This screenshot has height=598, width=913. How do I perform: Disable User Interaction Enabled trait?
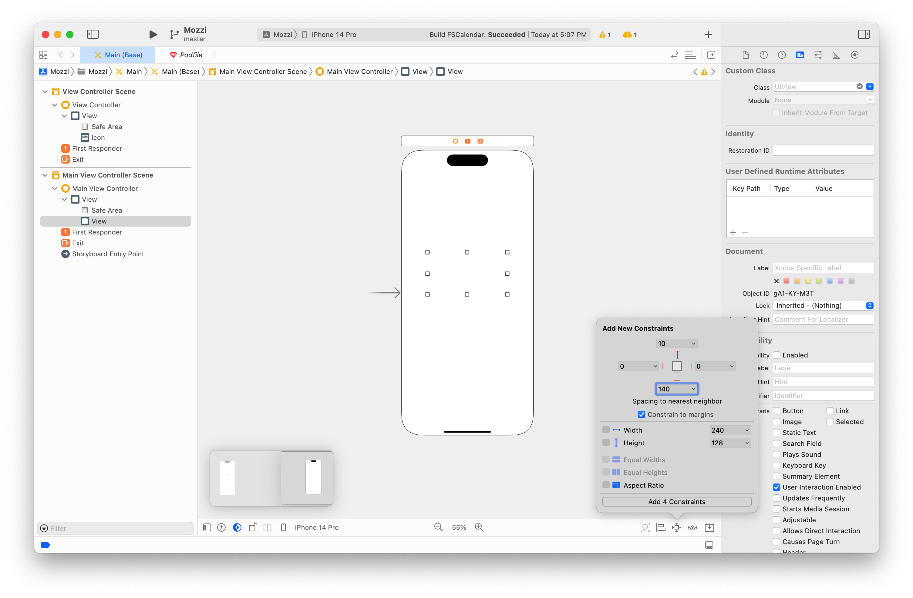[x=777, y=487]
